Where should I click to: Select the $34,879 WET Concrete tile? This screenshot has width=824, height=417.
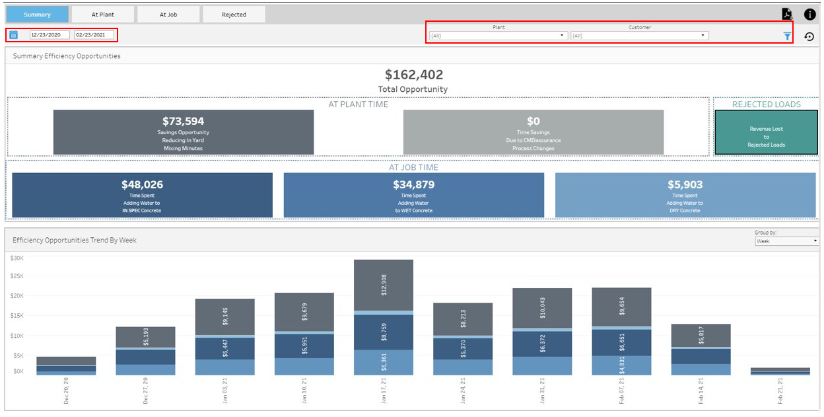[x=414, y=195]
